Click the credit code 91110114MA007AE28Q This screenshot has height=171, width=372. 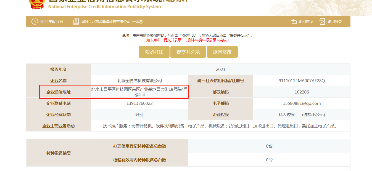[x=302, y=81]
